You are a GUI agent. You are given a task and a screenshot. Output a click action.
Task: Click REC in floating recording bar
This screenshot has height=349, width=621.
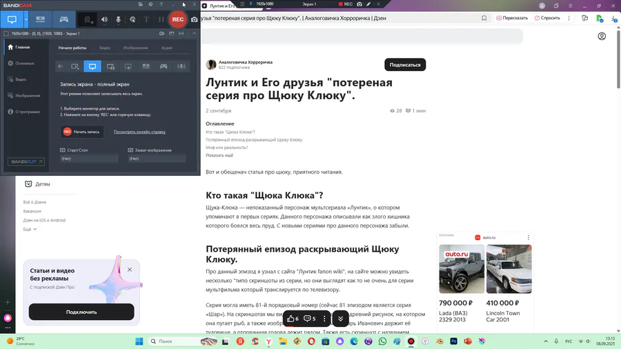pyautogui.click(x=346, y=4)
